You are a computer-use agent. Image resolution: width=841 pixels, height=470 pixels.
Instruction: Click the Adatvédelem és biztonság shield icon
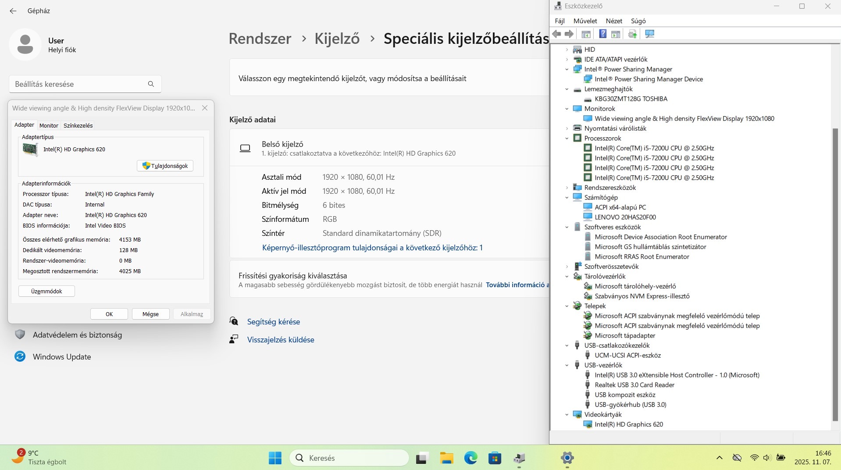20,335
